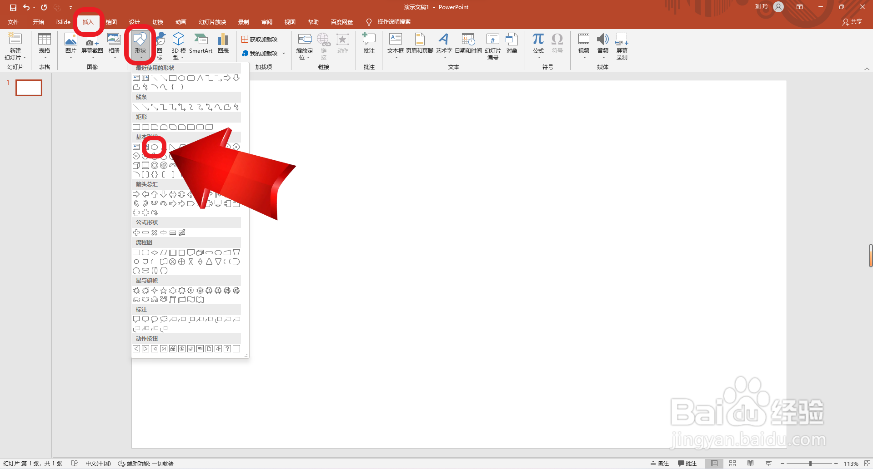Select the no-symbol prohibited shape
Screen dimensions: 873x469
[x=164, y=165]
